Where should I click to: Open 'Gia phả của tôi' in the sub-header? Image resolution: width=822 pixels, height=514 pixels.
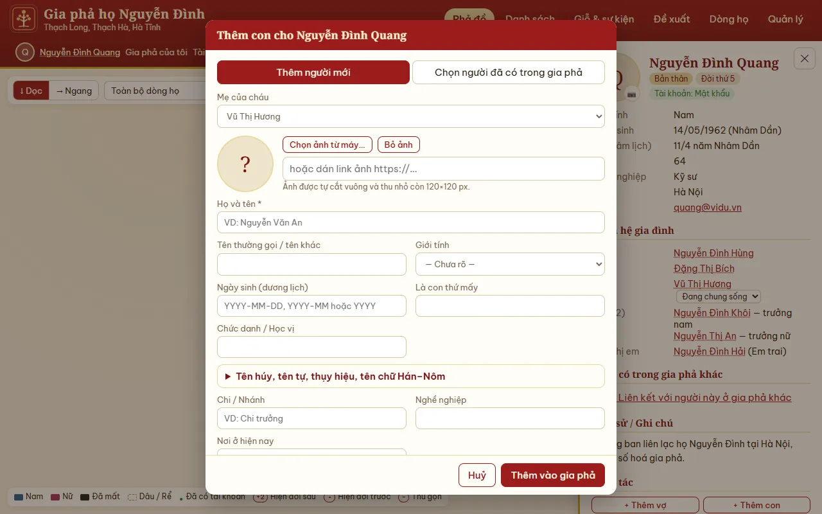pyautogui.click(x=156, y=52)
